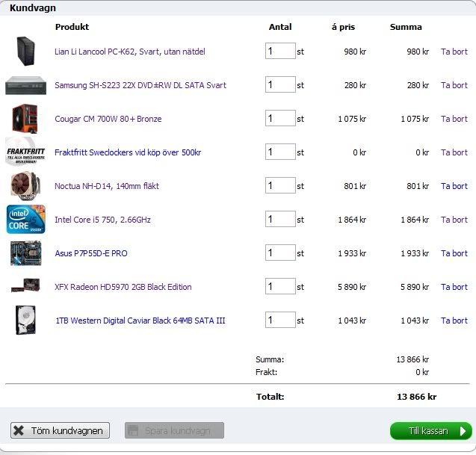Click the Produkt column header
The width and height of the screenshot is (476, 455).
[x=72, y=27]
